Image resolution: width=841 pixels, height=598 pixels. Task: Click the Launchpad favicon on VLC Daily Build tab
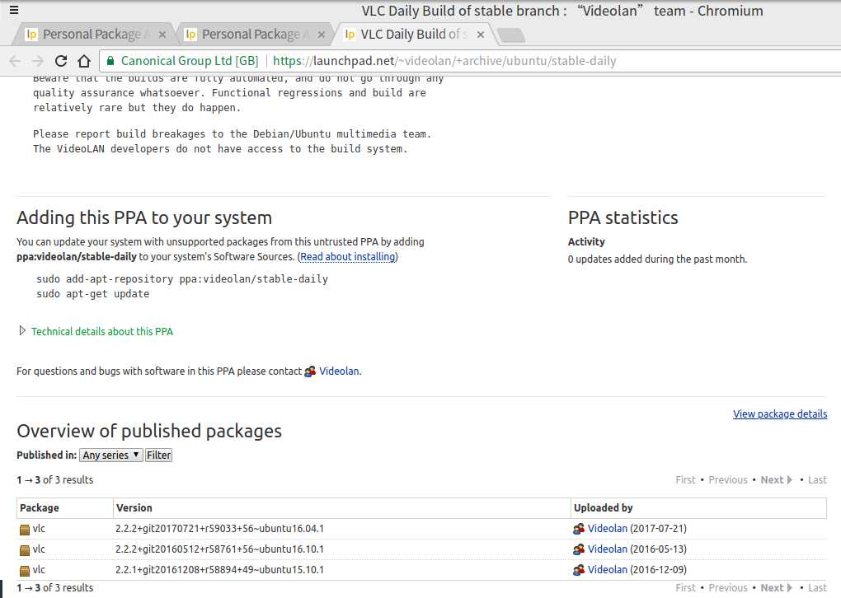point(350,35)
